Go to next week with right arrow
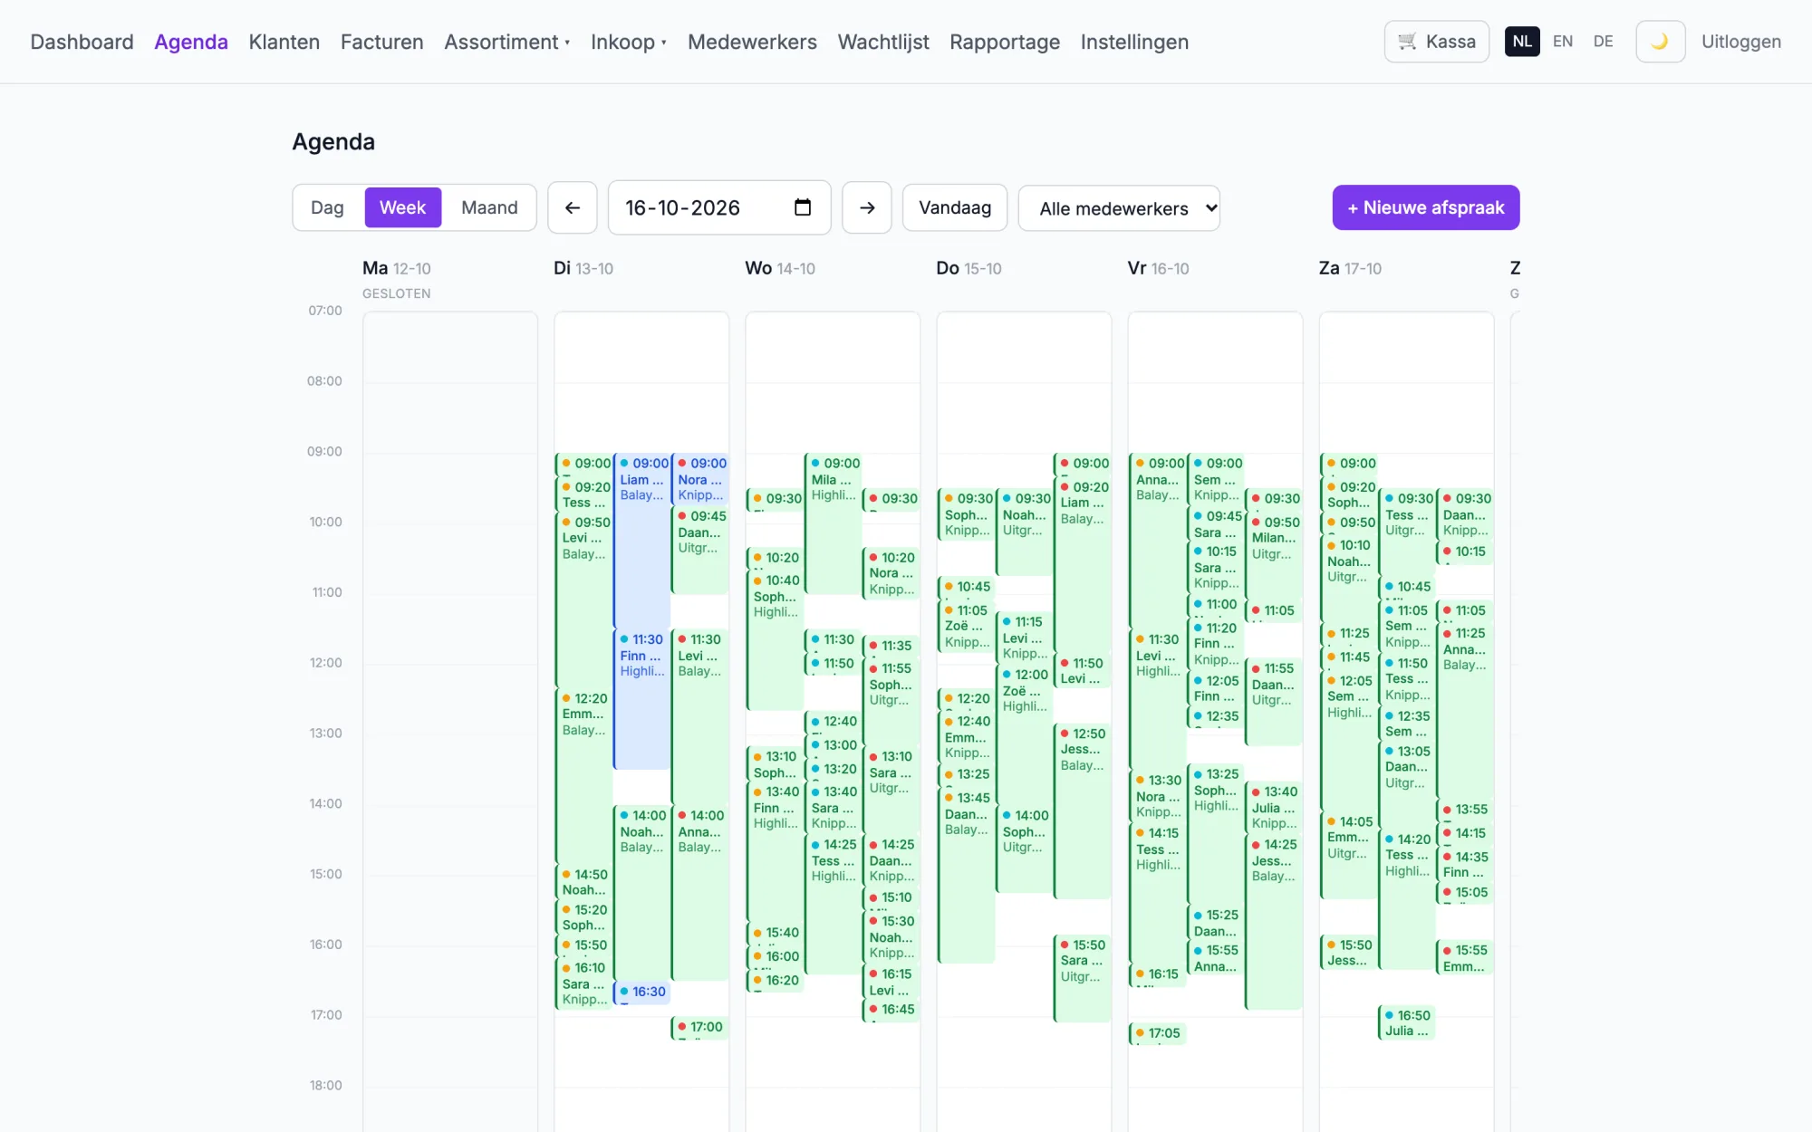 pyautogui.click(x=867, y=208)
